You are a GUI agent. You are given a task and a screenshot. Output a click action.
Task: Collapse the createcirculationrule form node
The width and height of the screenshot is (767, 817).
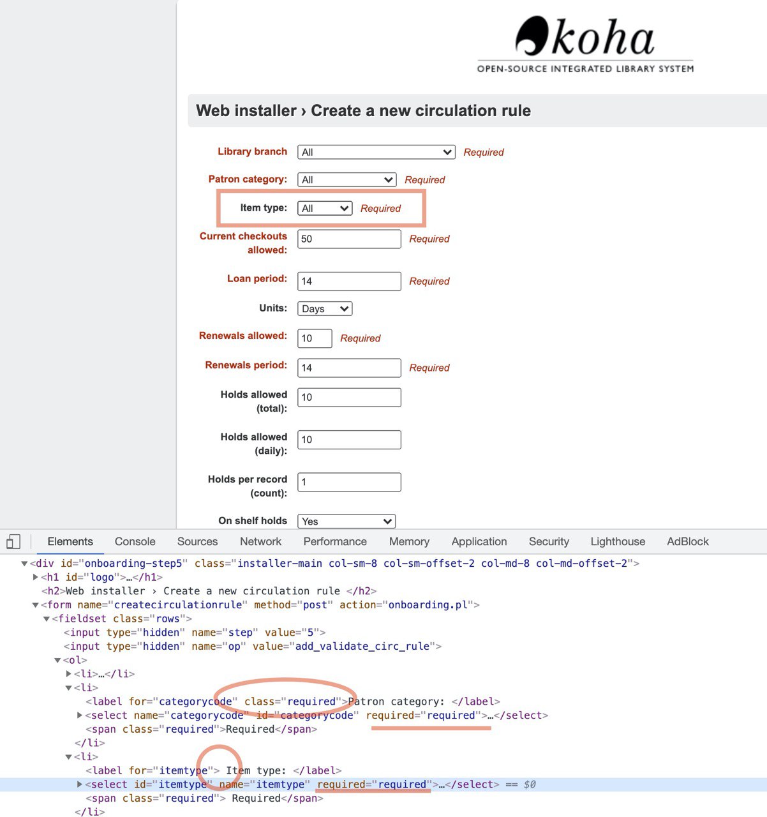pos(36,605)
